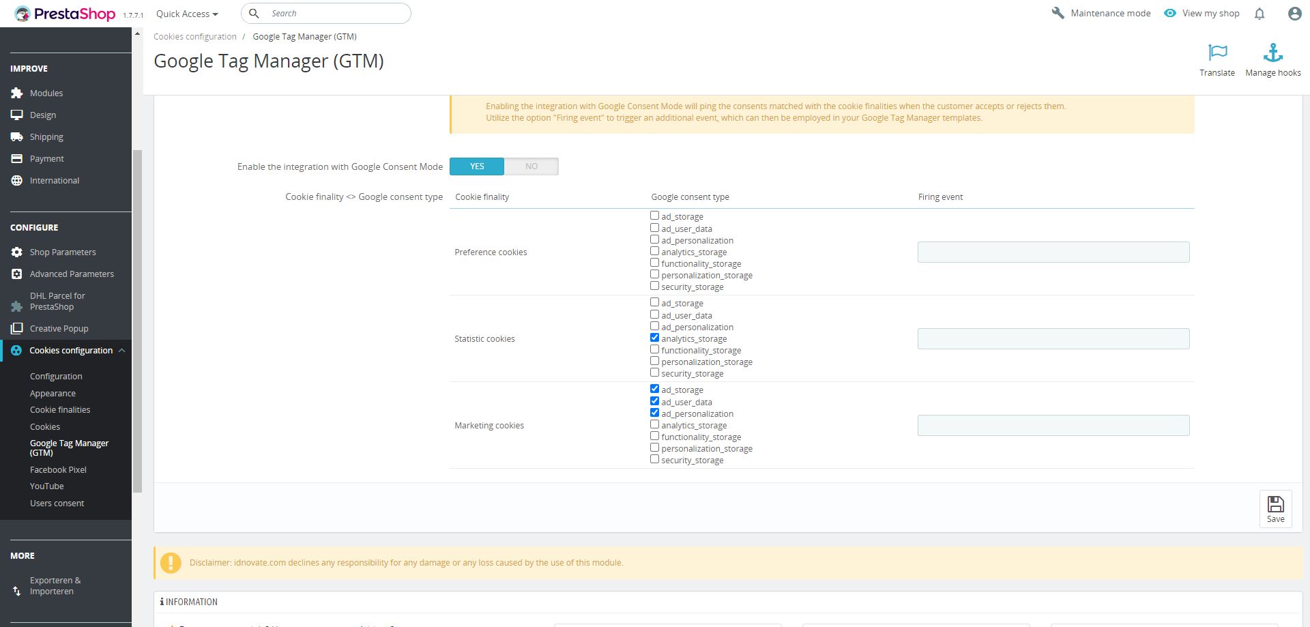1310x627 pixels.
Task: Click the Translate flag icon
Action: (1217, 53)
